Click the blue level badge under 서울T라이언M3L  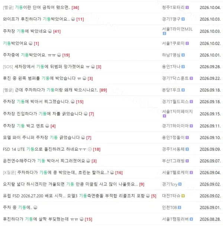[x=164, y=33]
